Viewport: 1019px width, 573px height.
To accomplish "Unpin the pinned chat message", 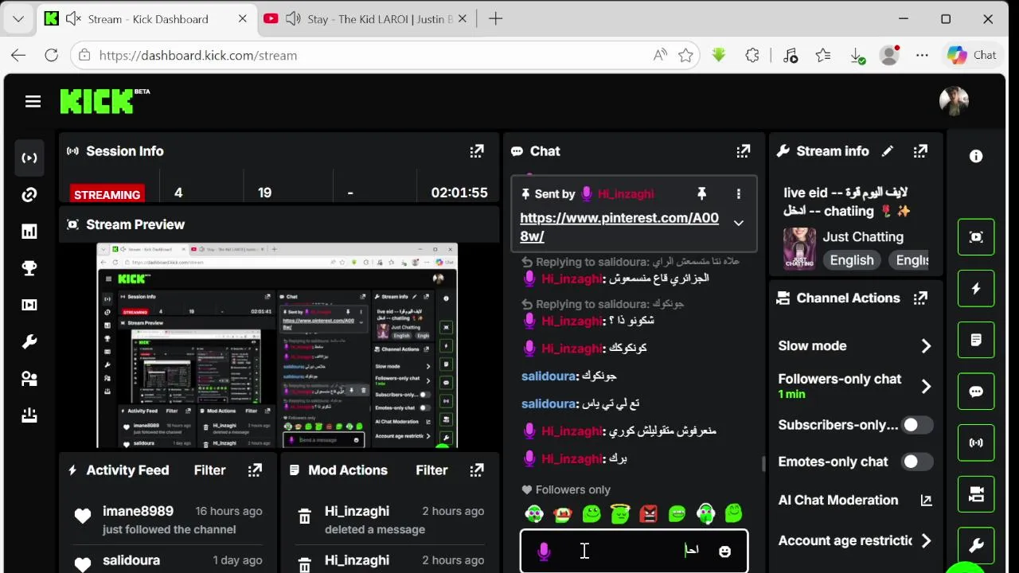I will pos(701,193).
